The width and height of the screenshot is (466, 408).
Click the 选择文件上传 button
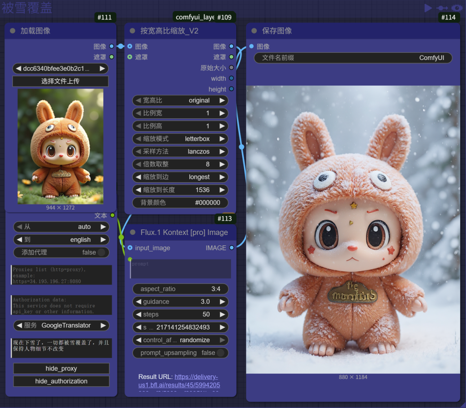coord(61,82)
